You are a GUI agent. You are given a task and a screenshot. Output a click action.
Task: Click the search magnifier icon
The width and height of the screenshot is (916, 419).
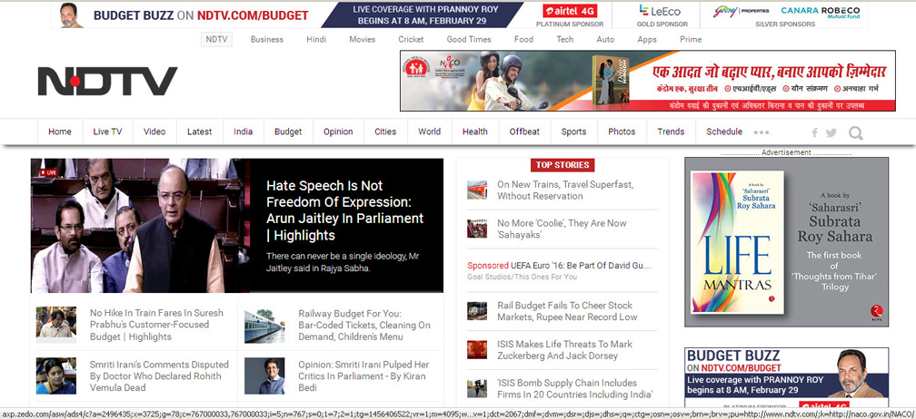tap(856, 133)
